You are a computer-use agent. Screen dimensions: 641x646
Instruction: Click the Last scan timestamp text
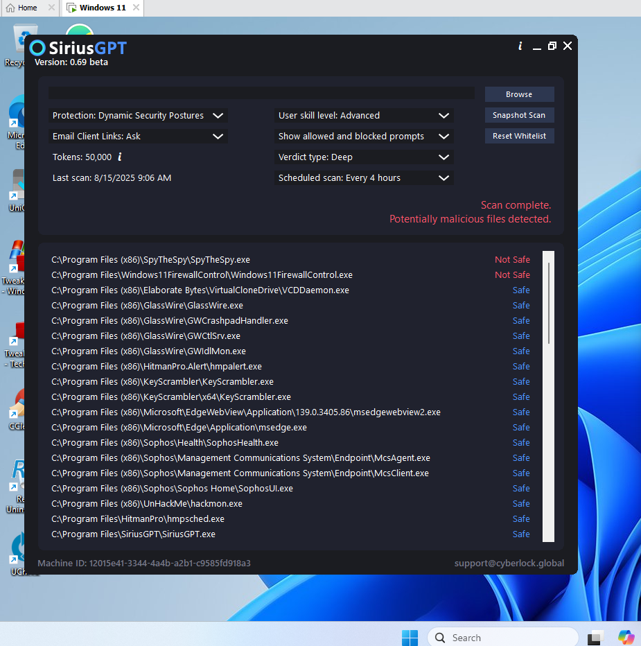point(112,178)
